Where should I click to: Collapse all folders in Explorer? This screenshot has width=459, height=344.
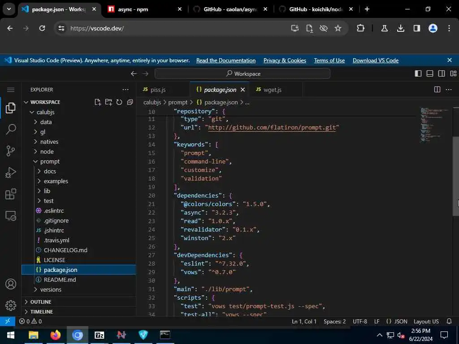tap(130, 102)
